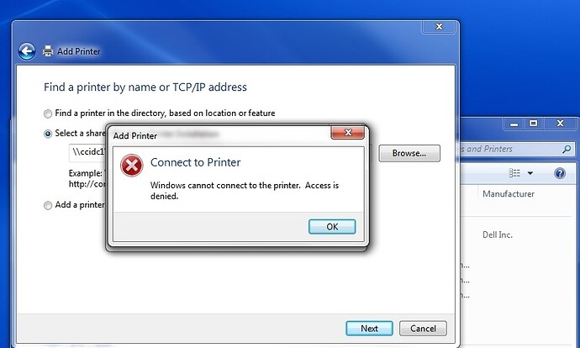This screenshot has width=580, height=348.
Task: Click the blue help question mark icon
Action: click(560, 173)
